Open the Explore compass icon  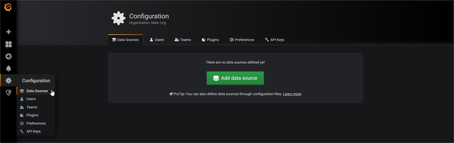[9, 56]
